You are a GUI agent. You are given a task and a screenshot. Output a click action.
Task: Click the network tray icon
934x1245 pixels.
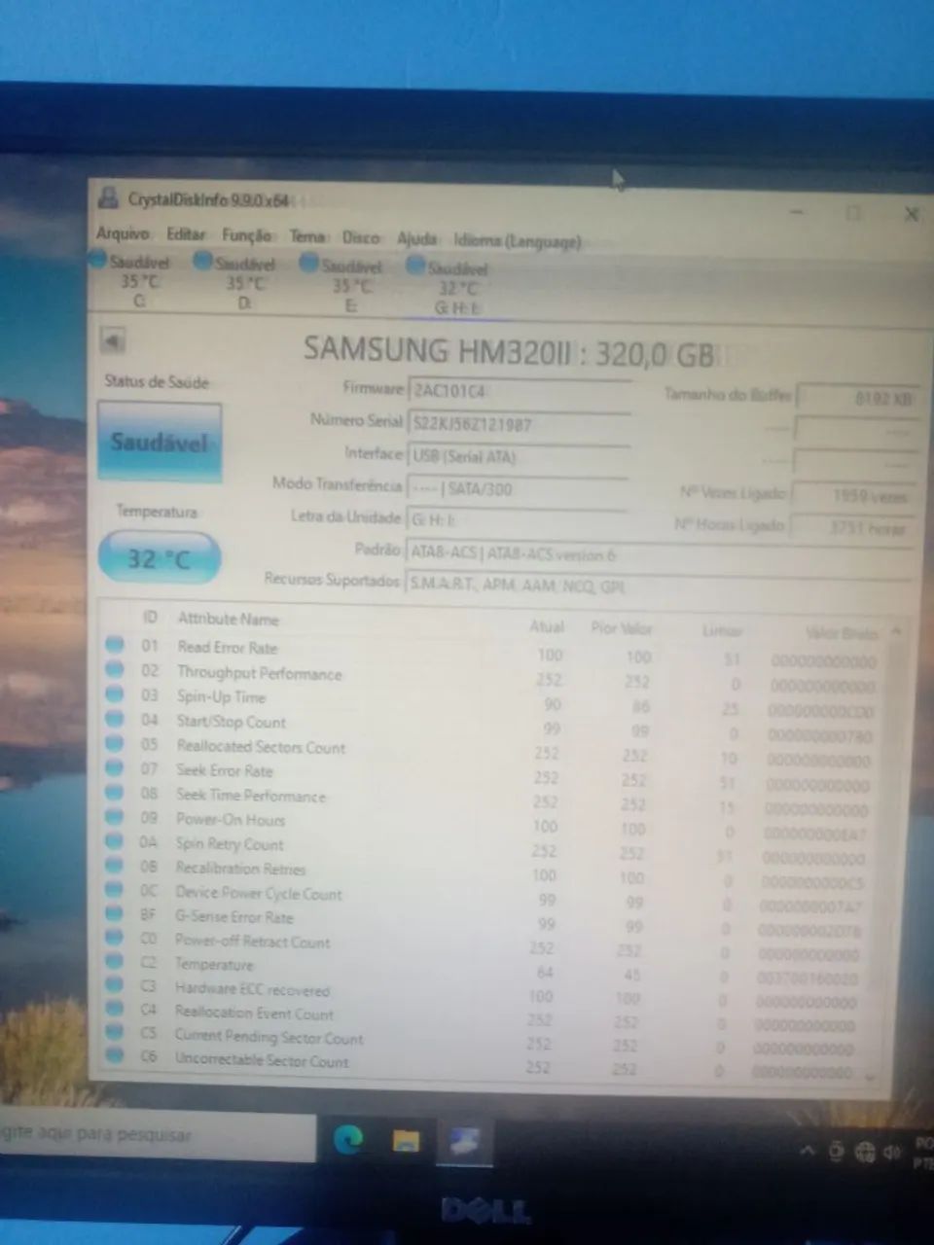(x=865, y=1154)
